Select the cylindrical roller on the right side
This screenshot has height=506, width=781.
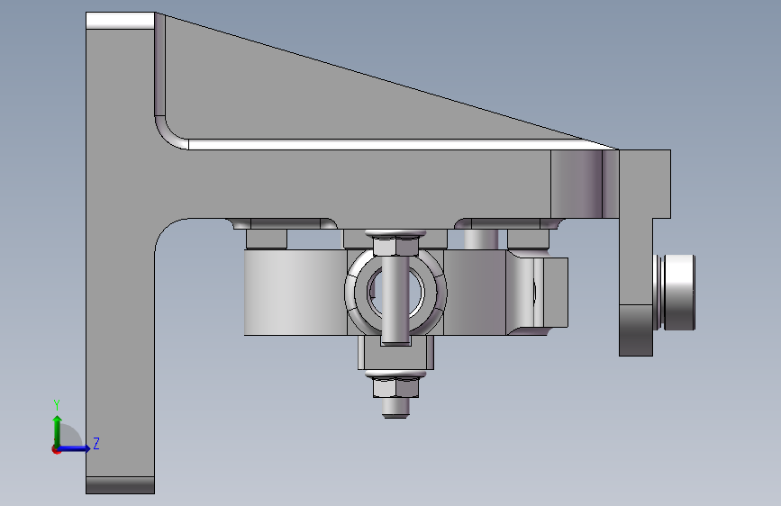pos(678,293)
